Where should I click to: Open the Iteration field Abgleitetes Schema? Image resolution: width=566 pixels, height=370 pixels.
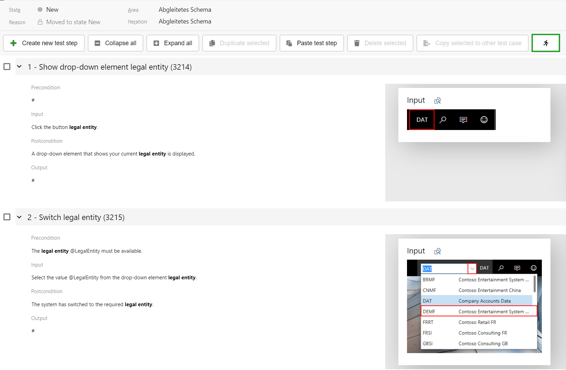tap(185, 21)
